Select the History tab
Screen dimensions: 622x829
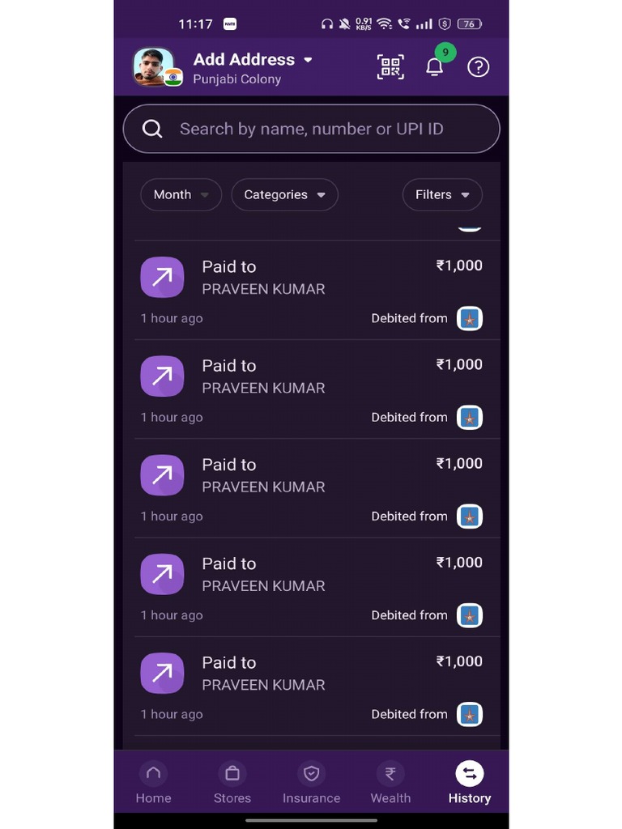tap(470, 784)
